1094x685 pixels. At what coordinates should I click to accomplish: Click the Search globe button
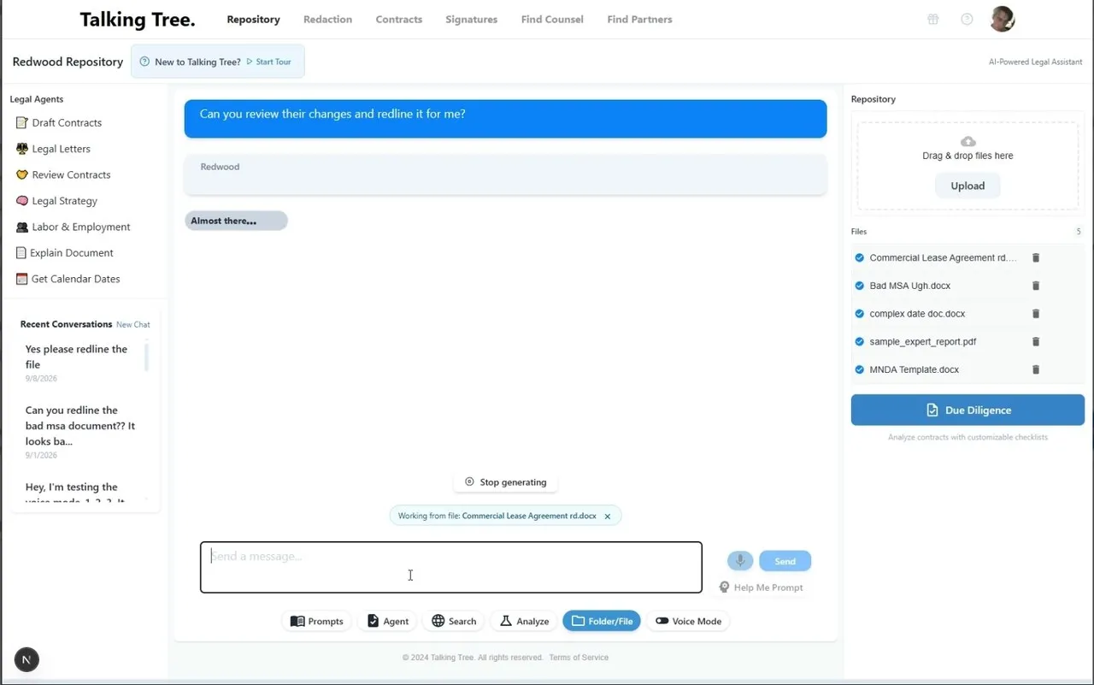(x=454, y=622)
